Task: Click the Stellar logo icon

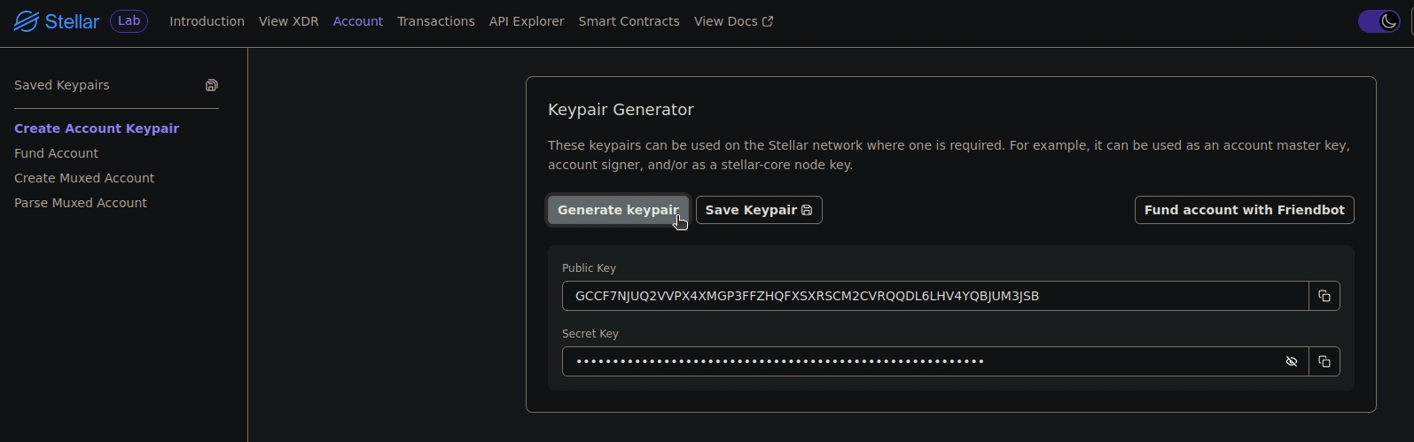Action: point(27,21)
